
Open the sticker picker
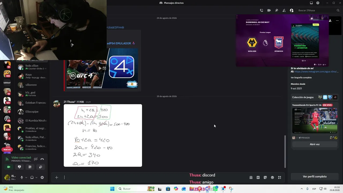point(265,177)
